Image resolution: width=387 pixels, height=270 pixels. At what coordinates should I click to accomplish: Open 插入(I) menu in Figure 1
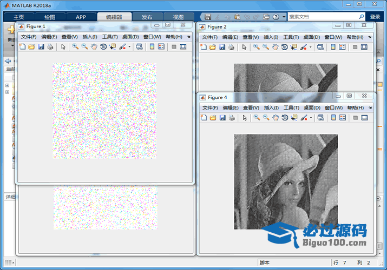pos(90,37)
